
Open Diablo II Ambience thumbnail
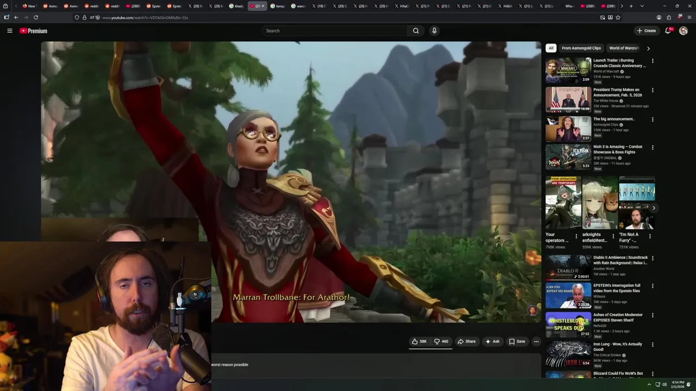tap(568, 267)
